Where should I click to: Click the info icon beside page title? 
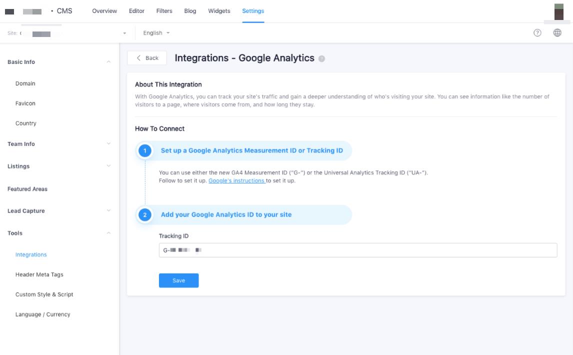(321, 58)
